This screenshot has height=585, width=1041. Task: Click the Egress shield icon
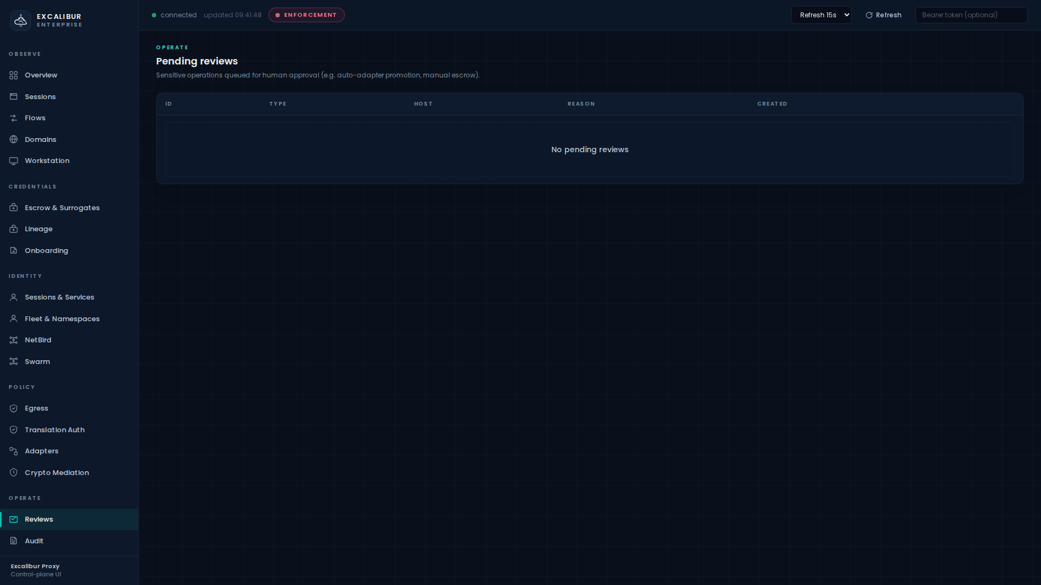coord(14,408)
